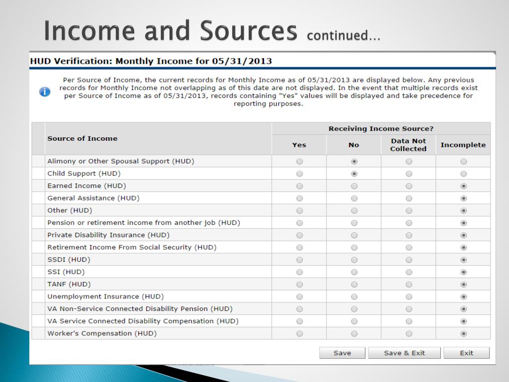Select No for TANF (HUD)

coord(354,285)
